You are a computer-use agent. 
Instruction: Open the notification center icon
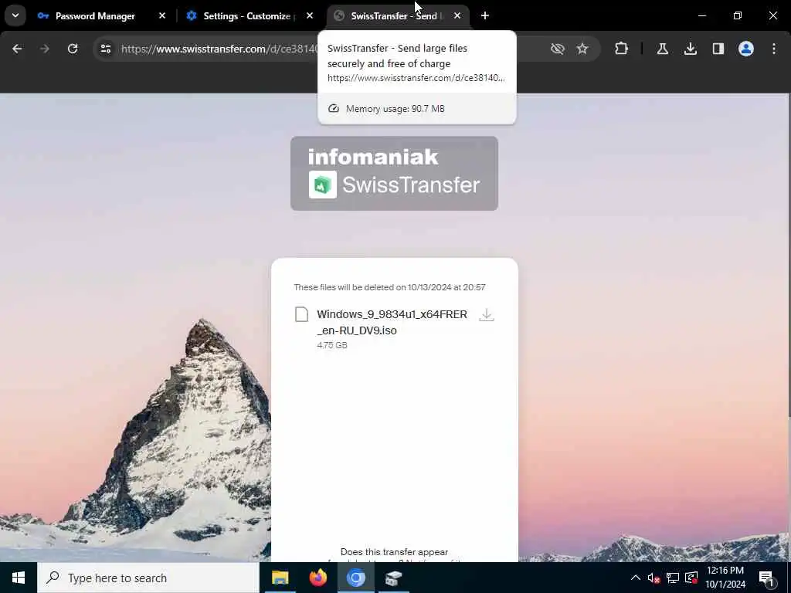pos(766,578)
